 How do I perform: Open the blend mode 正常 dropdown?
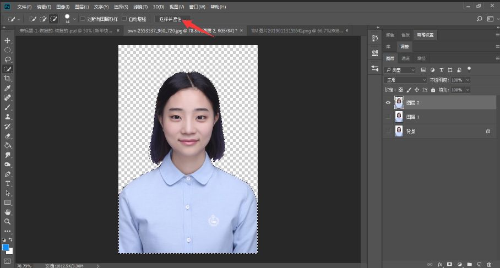pos(405,80)
